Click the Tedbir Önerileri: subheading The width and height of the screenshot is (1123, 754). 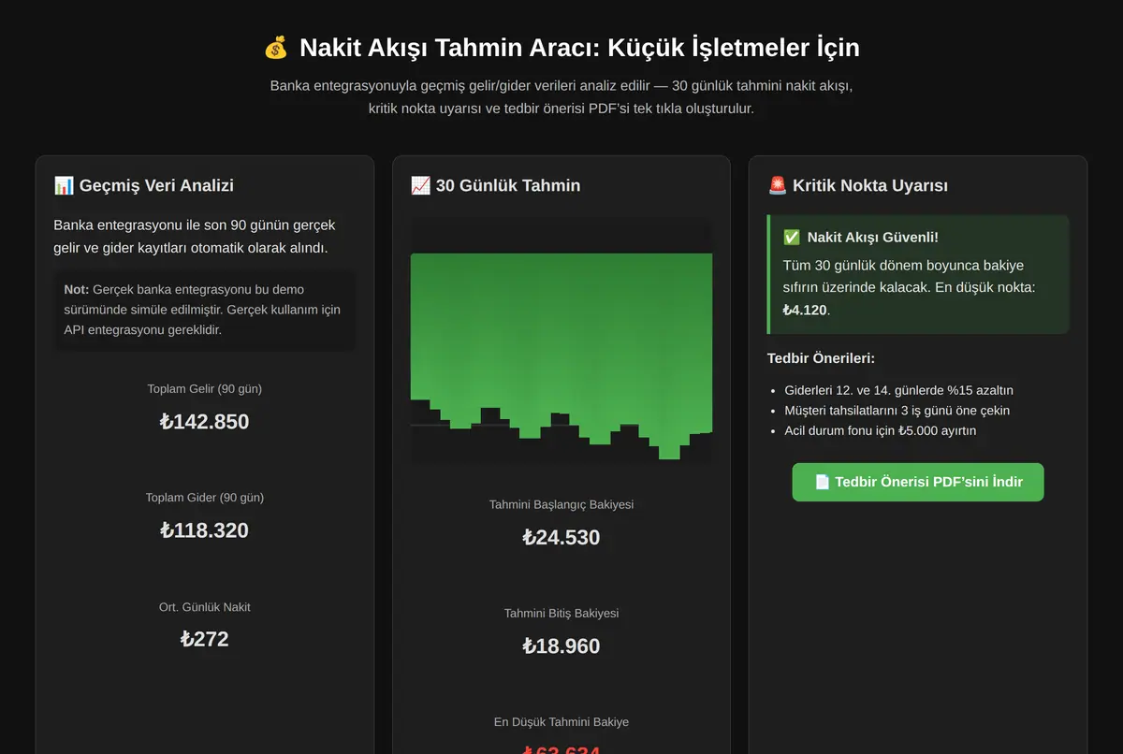pos(821,358)
